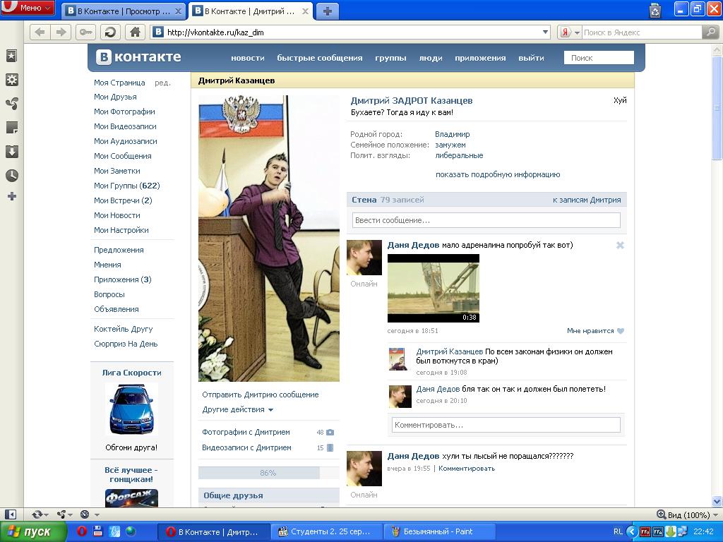This screenshot has height=542, width=723.
Task: Open Мои Фотографии in the sidebar
Action: click(124, 112)
